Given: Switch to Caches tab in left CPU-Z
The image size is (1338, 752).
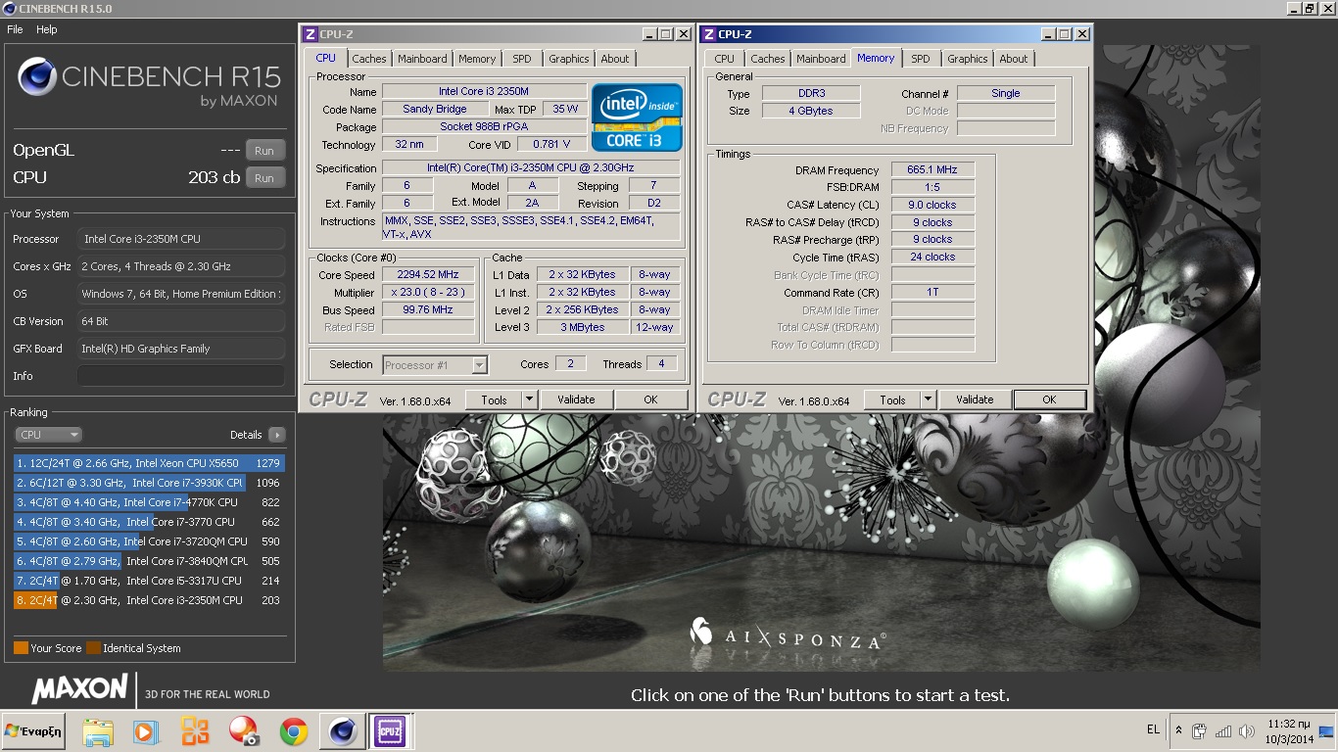Looking at the screenshot, I should point(369,59).
